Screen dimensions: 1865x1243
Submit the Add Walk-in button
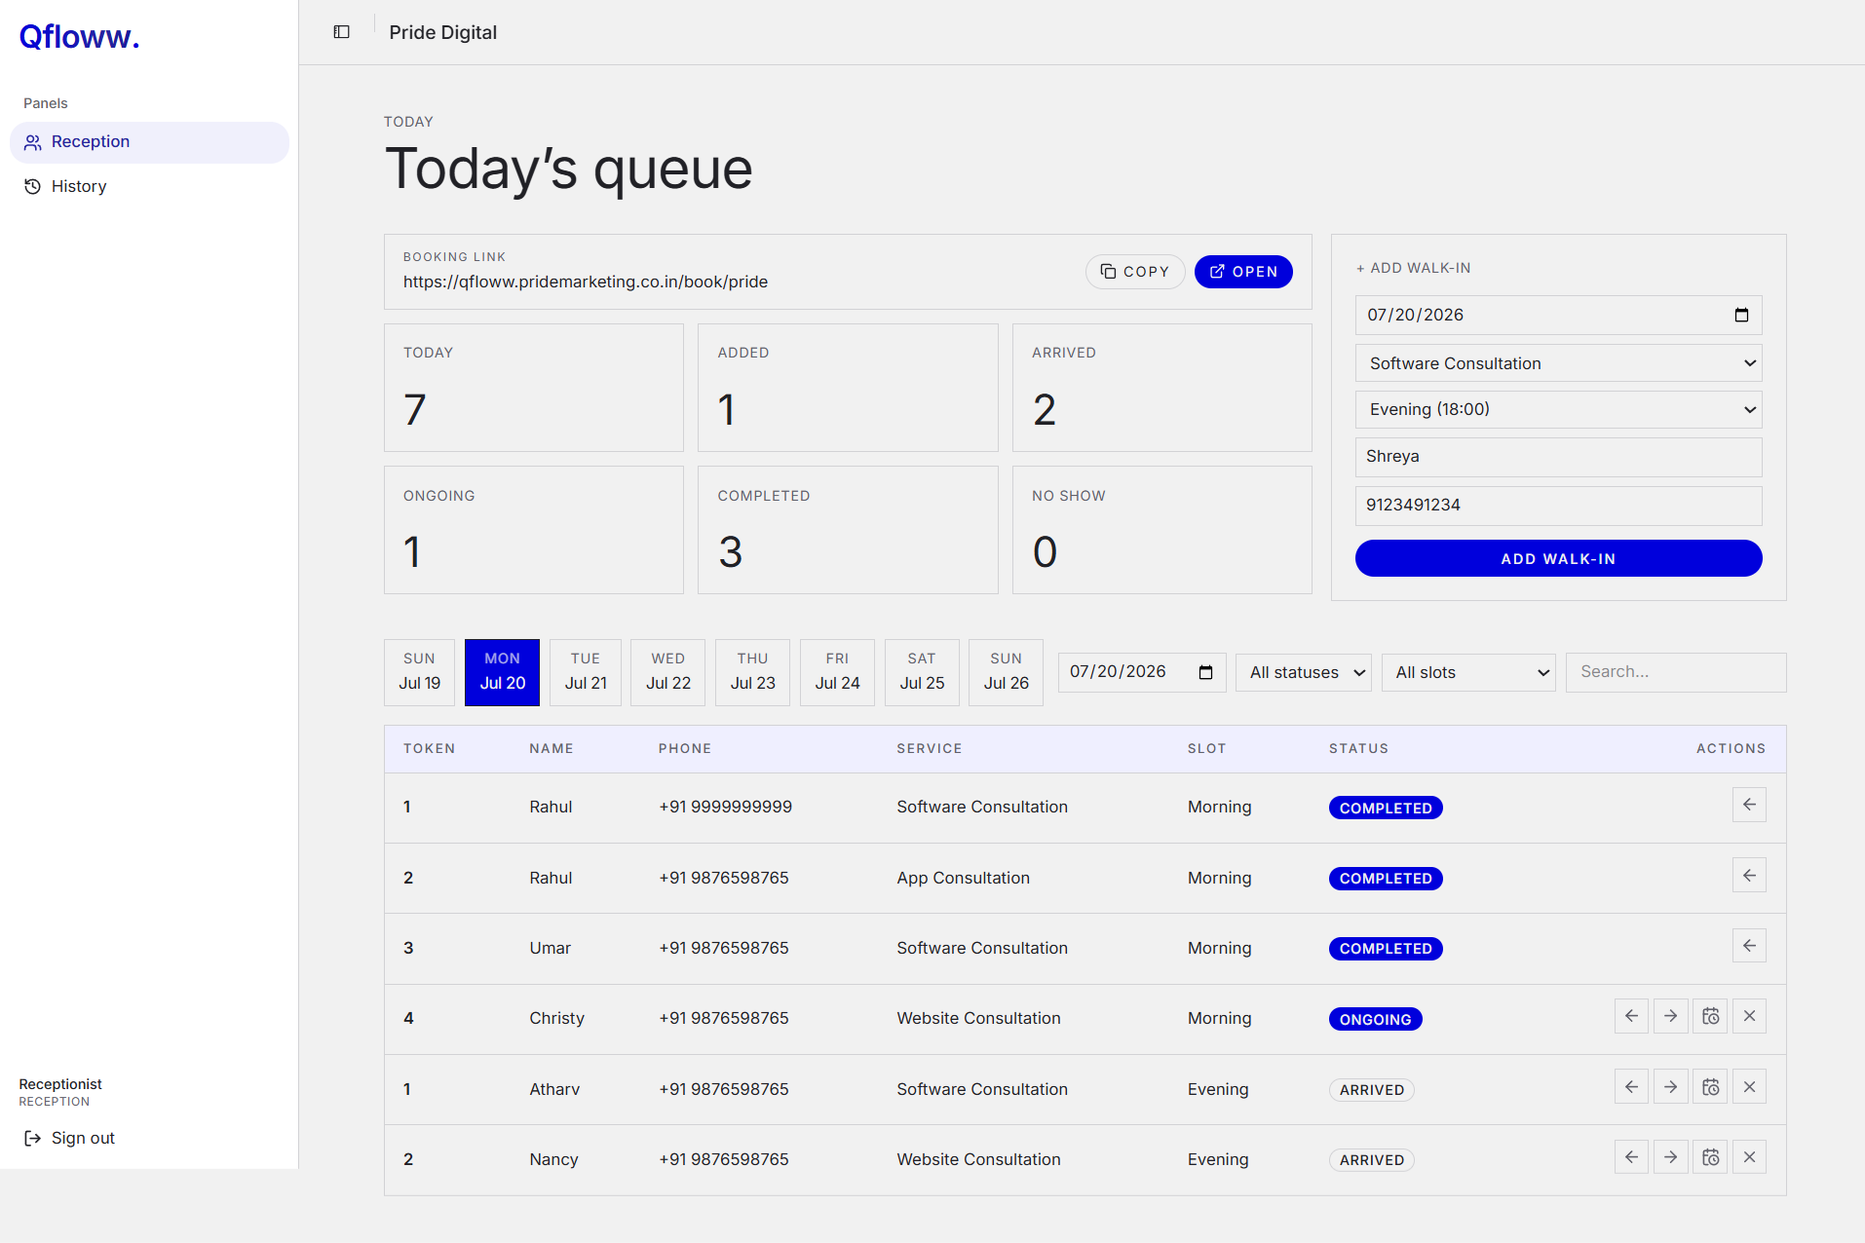pos(1558,558)
